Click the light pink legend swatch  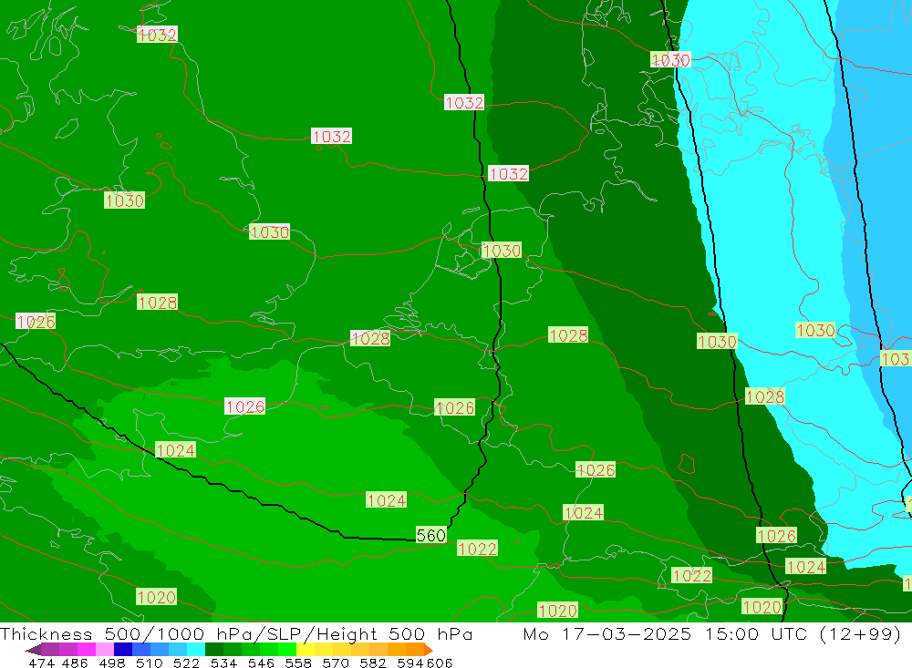pyautogui.click(x=105, y=649)
